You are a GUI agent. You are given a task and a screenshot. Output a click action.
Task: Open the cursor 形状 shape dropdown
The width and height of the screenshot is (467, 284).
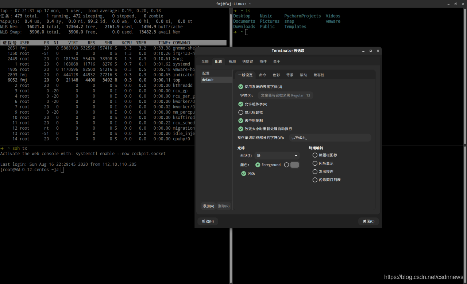(x=277, y=155)
